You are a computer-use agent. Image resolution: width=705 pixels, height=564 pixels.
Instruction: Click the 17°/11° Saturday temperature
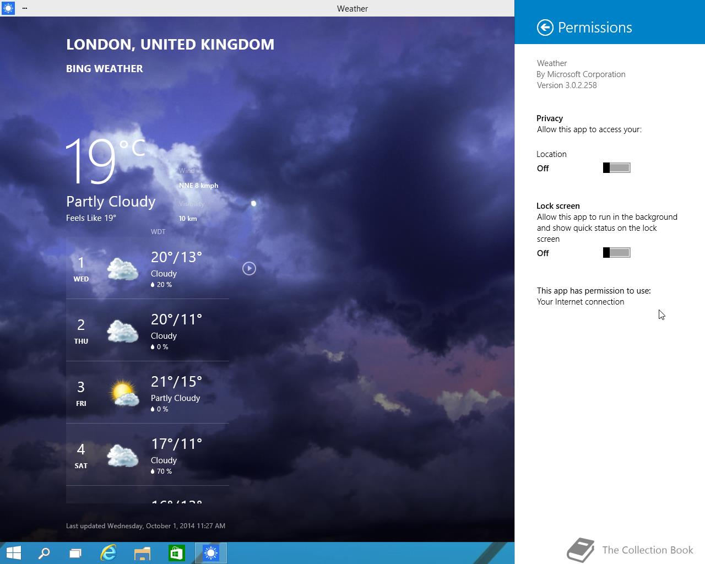176,444
